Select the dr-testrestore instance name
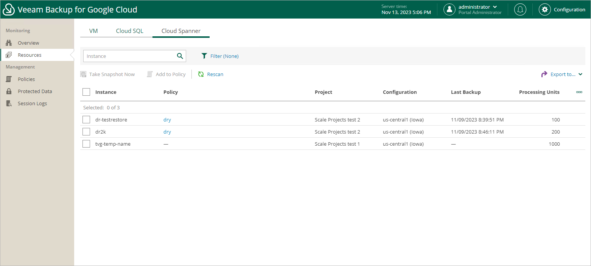 111,120
